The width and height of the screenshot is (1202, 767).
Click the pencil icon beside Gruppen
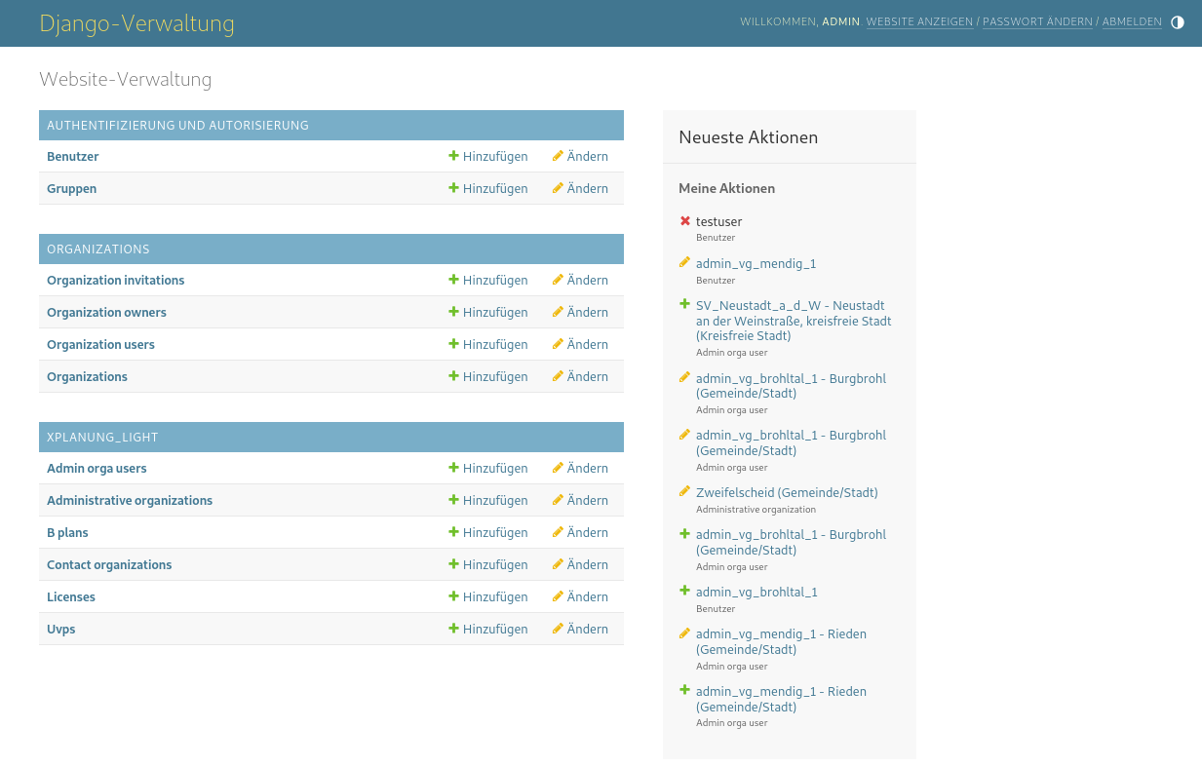[x=558, y=188]
